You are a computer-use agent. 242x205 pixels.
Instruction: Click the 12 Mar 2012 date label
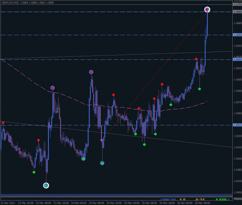click(8, 203)
